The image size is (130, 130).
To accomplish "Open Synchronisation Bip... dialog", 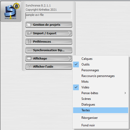I will [x=49, y=50].
